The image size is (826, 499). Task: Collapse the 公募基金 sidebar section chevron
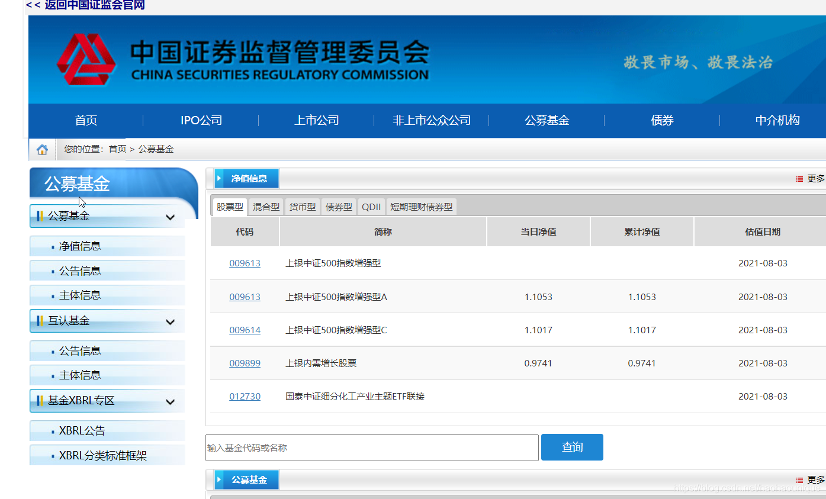(171, 217)
